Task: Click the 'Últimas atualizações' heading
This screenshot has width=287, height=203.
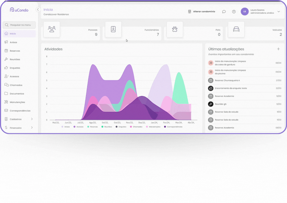Action: click(x=226, y=49)
